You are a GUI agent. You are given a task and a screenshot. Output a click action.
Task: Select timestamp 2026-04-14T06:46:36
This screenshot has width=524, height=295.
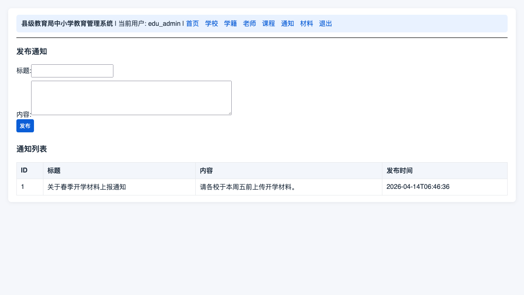(418, 187)
